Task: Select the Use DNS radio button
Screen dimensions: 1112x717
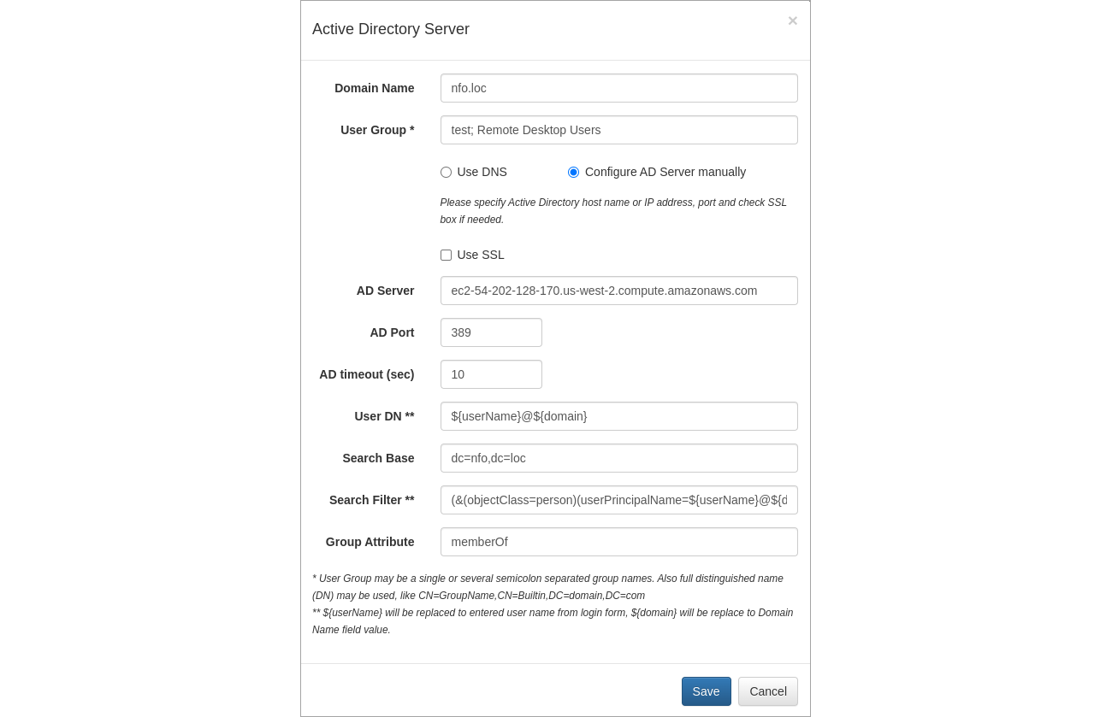Action: (446, 173)
